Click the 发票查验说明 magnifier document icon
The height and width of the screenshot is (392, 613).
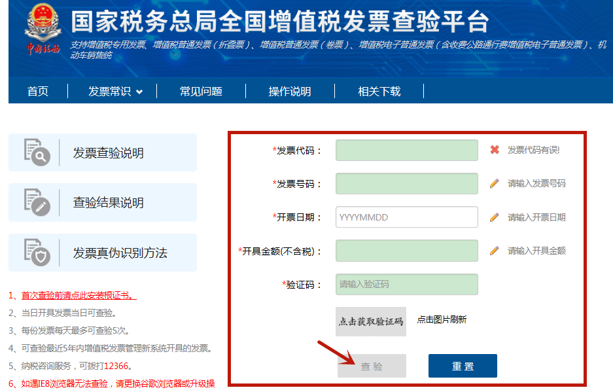click(37, 152)
